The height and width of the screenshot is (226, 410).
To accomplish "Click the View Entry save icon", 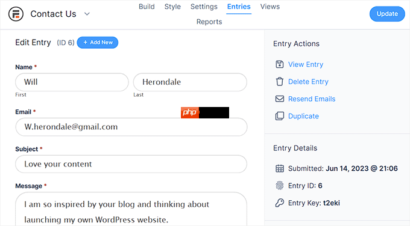I will [x=280, y=64].
